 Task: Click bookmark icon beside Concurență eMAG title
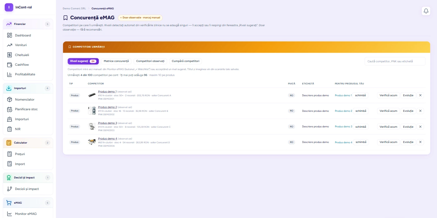[x=65, y=18]
